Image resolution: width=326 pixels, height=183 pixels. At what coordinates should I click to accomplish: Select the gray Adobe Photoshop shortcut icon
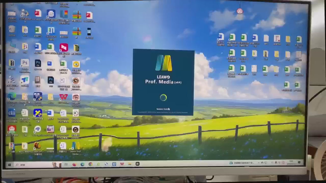click(25, 63)
